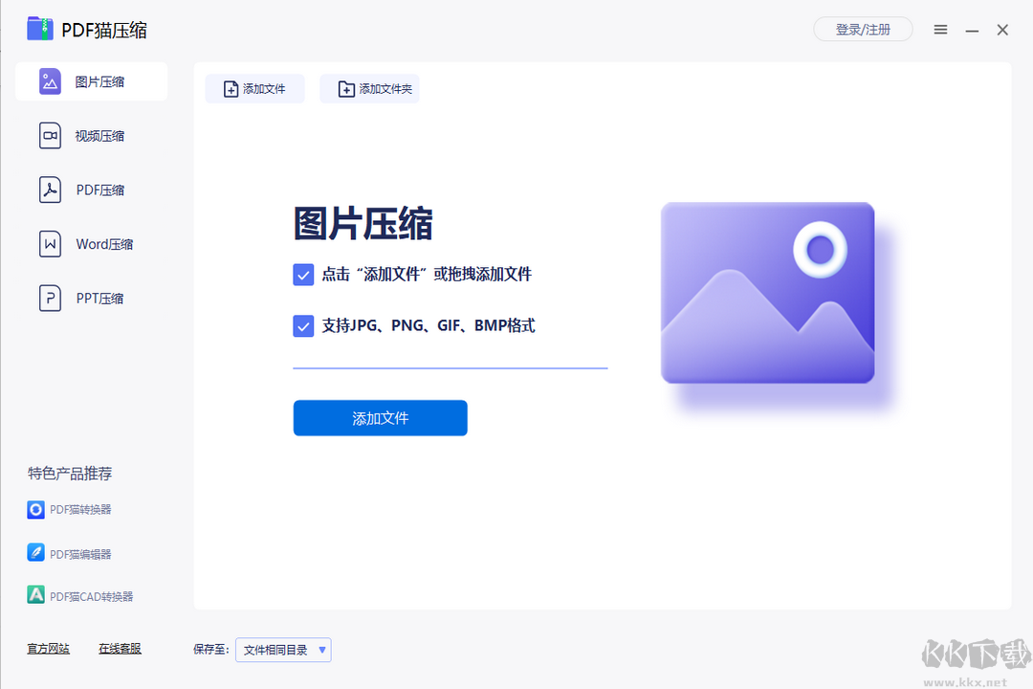This screenshot has width=1033, height=689.
Task: Click the 添加文件夹 toolbar button
Action: [x=369, y=88]
